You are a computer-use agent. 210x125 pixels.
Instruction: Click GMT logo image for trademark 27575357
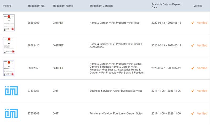pos(11,91)
